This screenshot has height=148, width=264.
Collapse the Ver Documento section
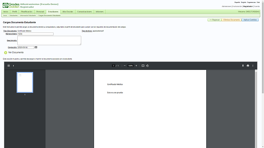[5, 53]
